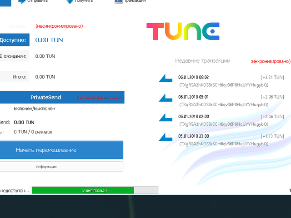Click the [+1.13 TUN] amount
291x218 pixels.
pos(272,136)
